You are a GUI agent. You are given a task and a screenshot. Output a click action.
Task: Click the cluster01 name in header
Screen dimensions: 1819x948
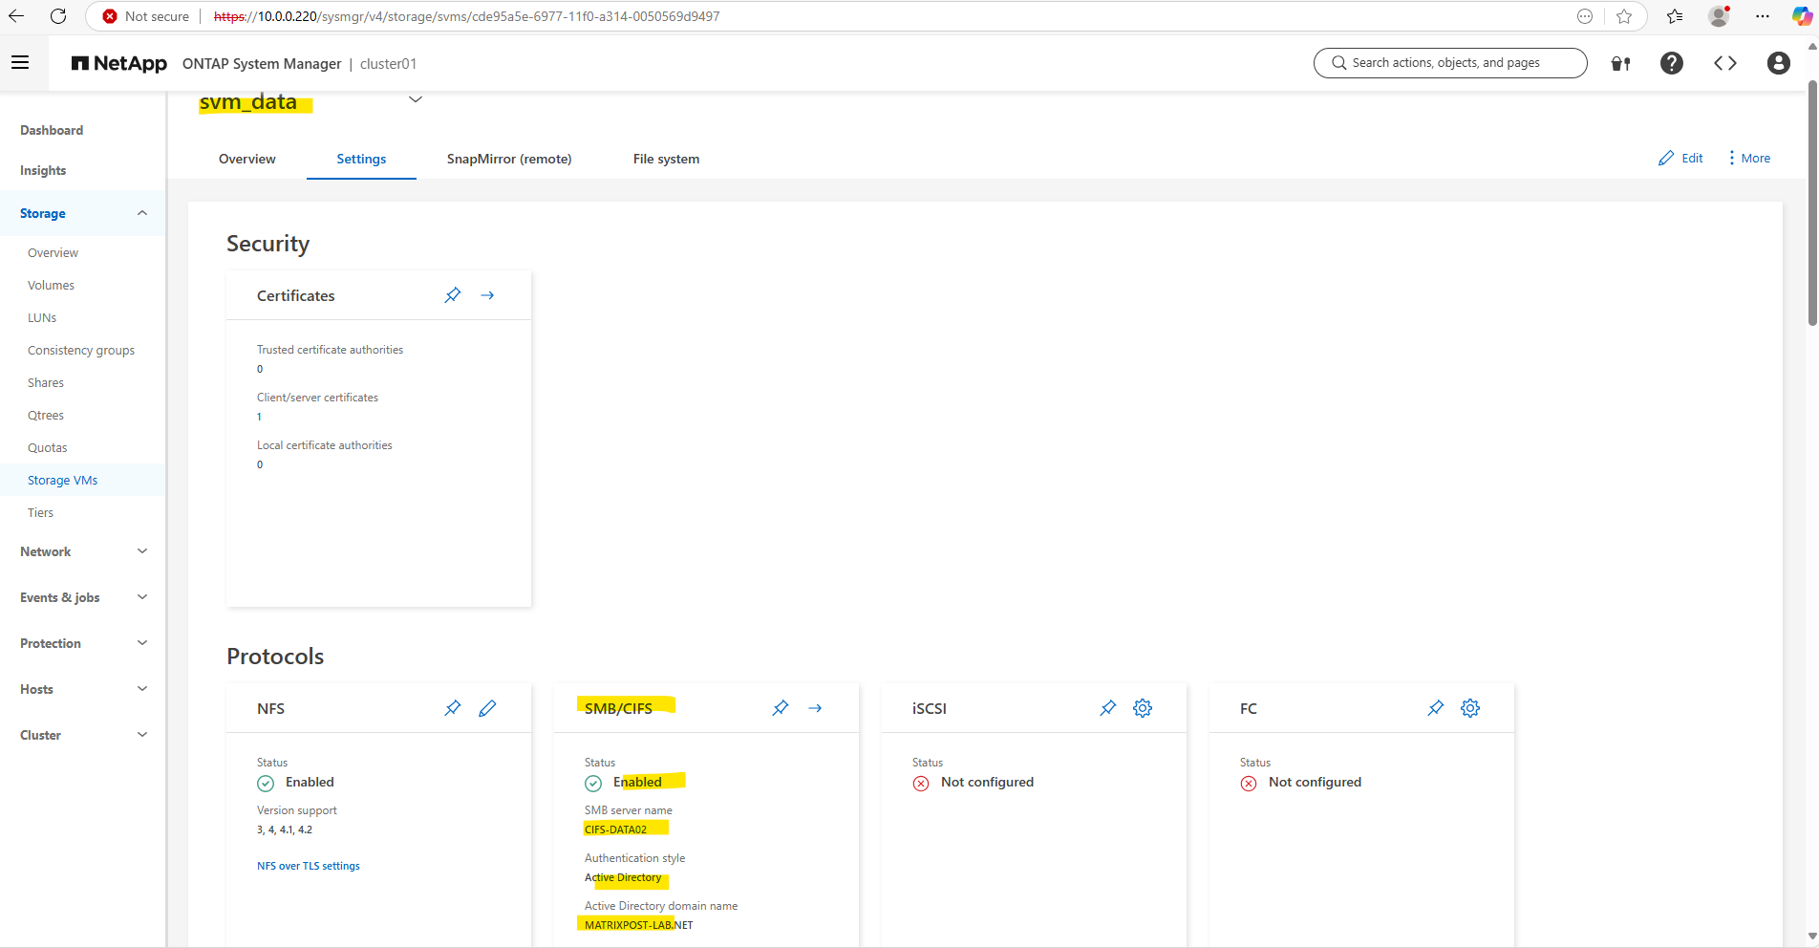point(388,63)
